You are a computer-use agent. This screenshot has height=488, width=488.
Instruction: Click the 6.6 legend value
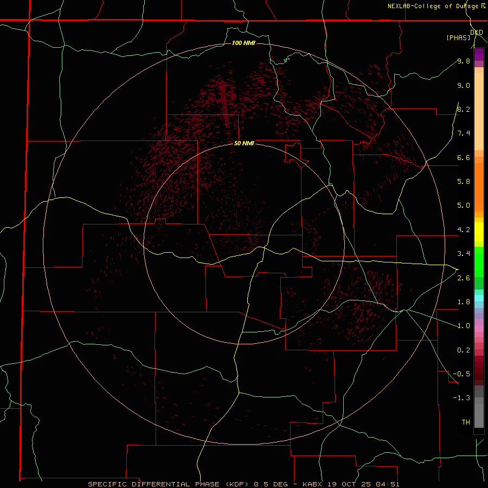coord(464,157)
